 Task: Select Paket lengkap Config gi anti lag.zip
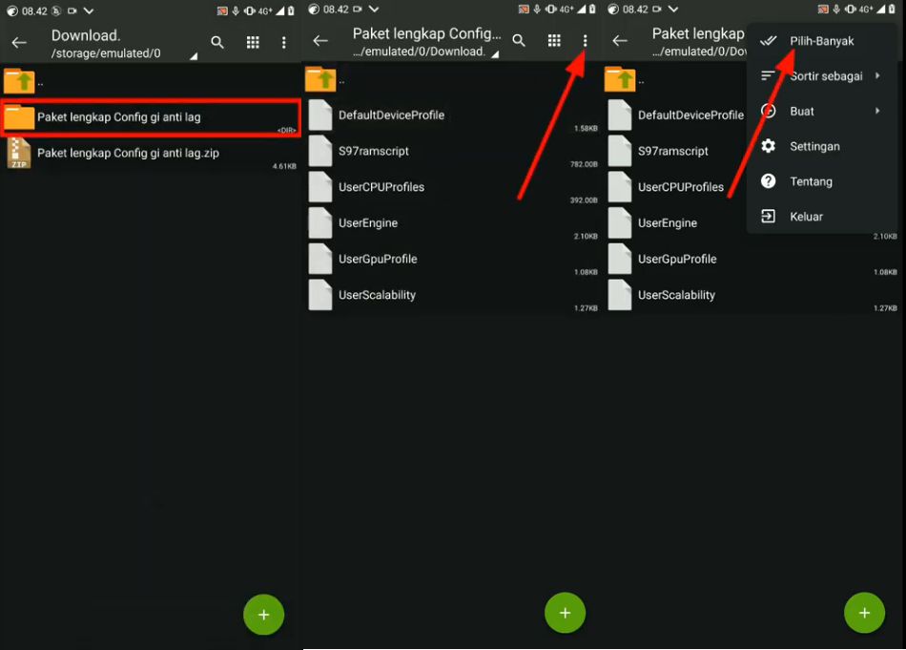[151, 154]
